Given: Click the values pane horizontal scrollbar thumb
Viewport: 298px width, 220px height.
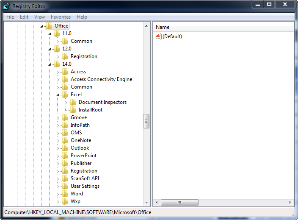Looking at the screenshot, I should 179,202.
